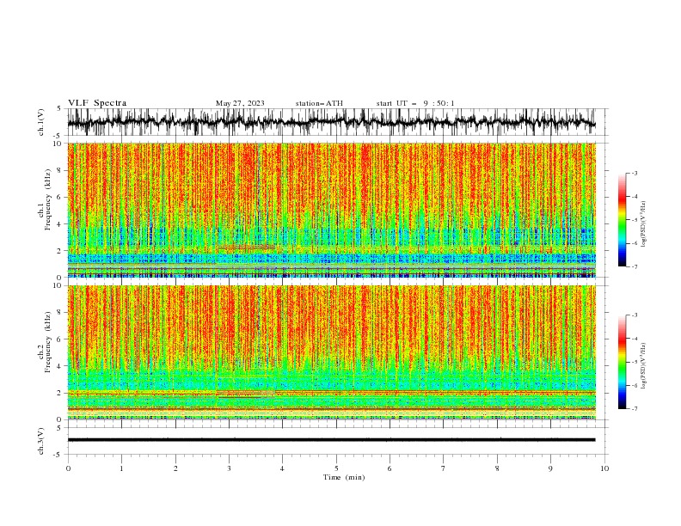Click inside the ch.1 spectrogram panel
Screen dimensions: 681x526
[331, 210]
